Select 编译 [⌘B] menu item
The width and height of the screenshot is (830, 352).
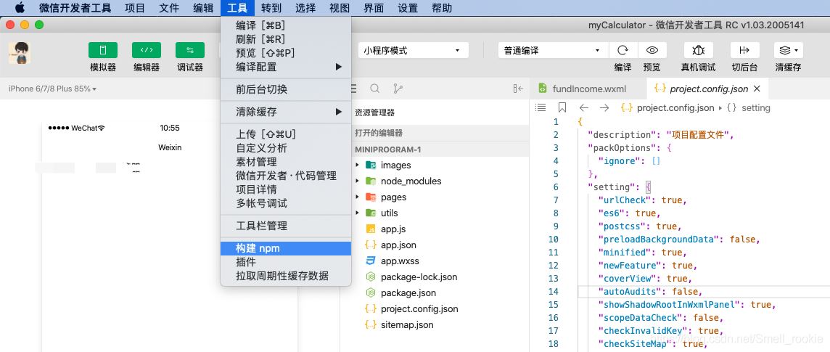(x=286, y=25)
